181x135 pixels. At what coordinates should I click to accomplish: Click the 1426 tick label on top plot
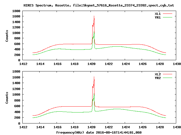click(143, 64)
